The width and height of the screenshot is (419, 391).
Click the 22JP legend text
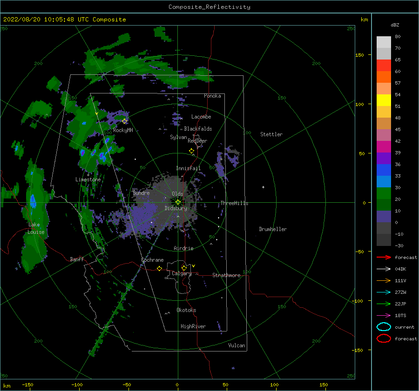pos(400,304)
